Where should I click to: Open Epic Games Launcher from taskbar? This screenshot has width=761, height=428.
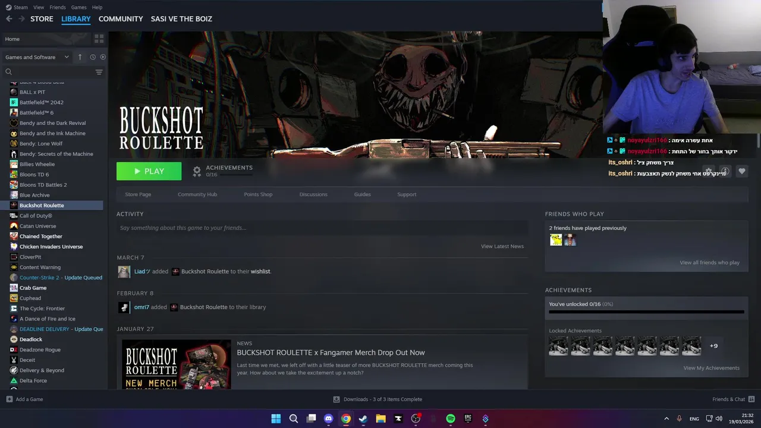(x=468, y=418)
